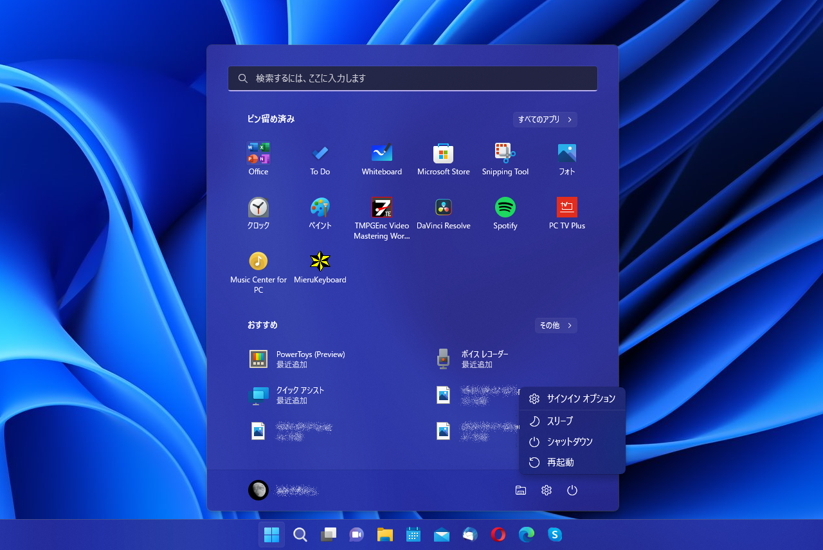Open the Office pinned app
Screen dimensions: 823x550
pyautogui.click(x=258, y=158)
